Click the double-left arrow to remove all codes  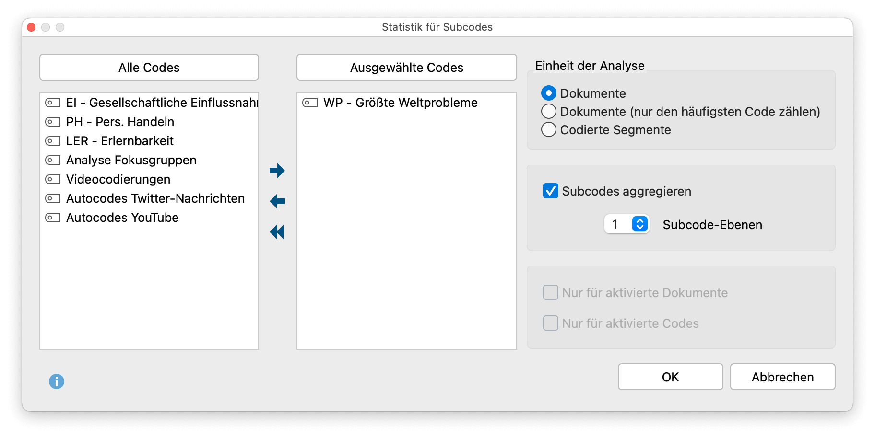click(278, 231)
